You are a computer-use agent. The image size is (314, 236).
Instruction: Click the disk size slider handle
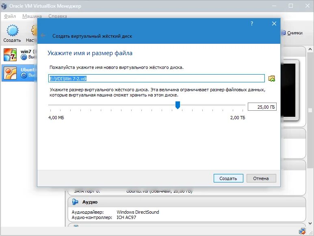(x=178, y=105)
